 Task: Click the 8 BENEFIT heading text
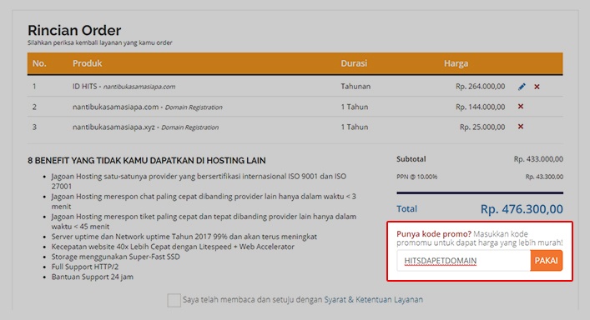pos(146,161)
